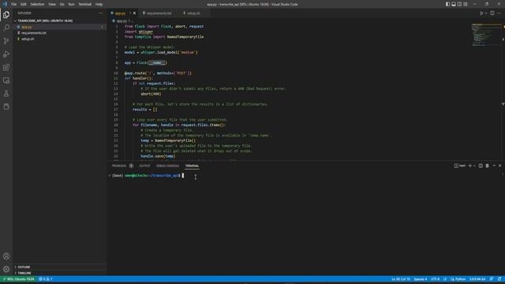Switch to OUTPUT panel tab
The image size is (505, 284).
[x=144, y=166]
